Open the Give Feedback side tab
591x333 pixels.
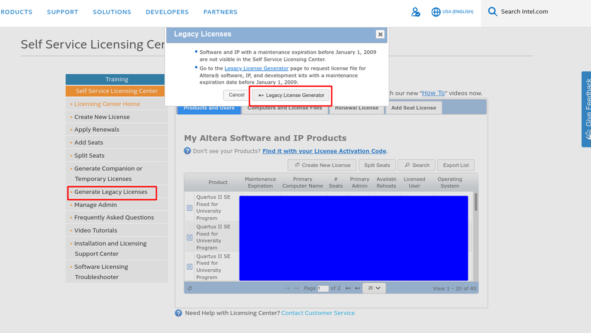(x=586, y=109)
